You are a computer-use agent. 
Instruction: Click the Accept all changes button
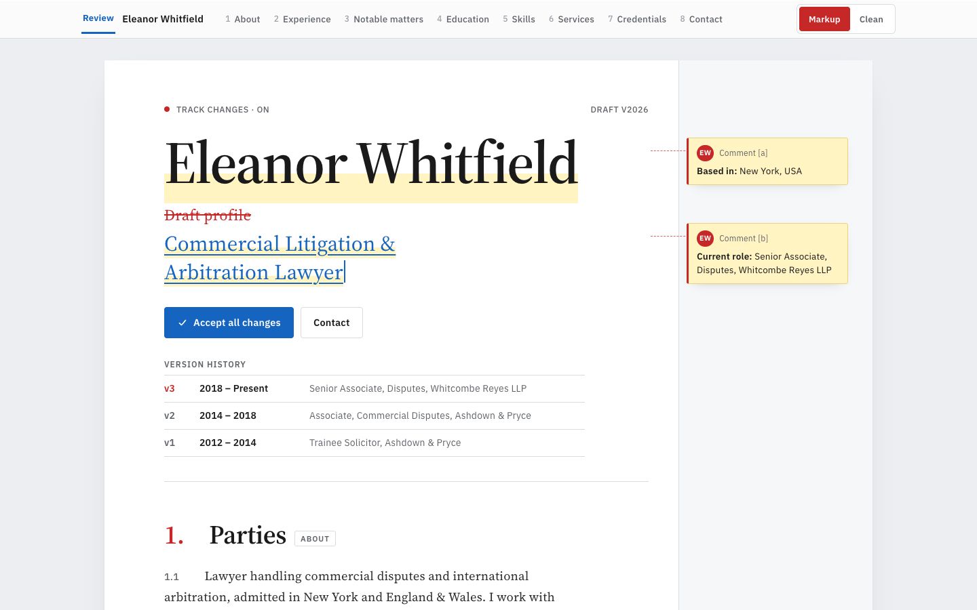[x=229, y=323]
